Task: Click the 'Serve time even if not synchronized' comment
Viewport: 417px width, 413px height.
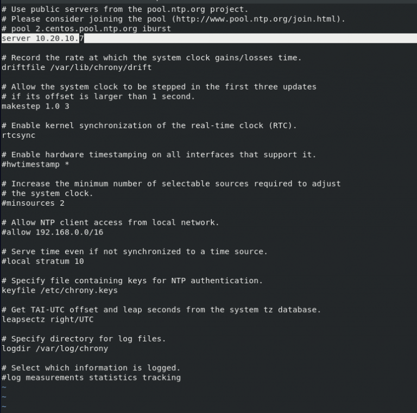Action: coord(135,251)
